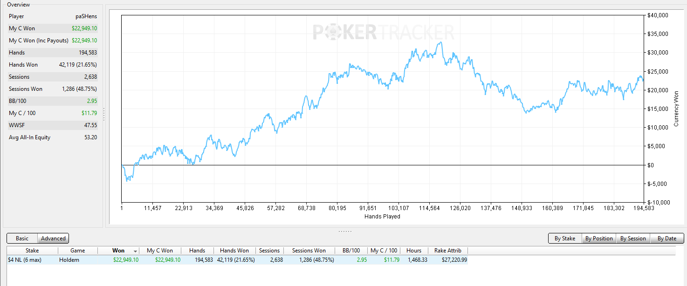Click the vertical splitter handle beside Overview

pyautogui.click(x=104, y=115)
